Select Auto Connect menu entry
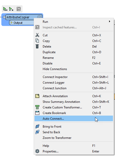115x156 pixels. [x=74, y=118]
